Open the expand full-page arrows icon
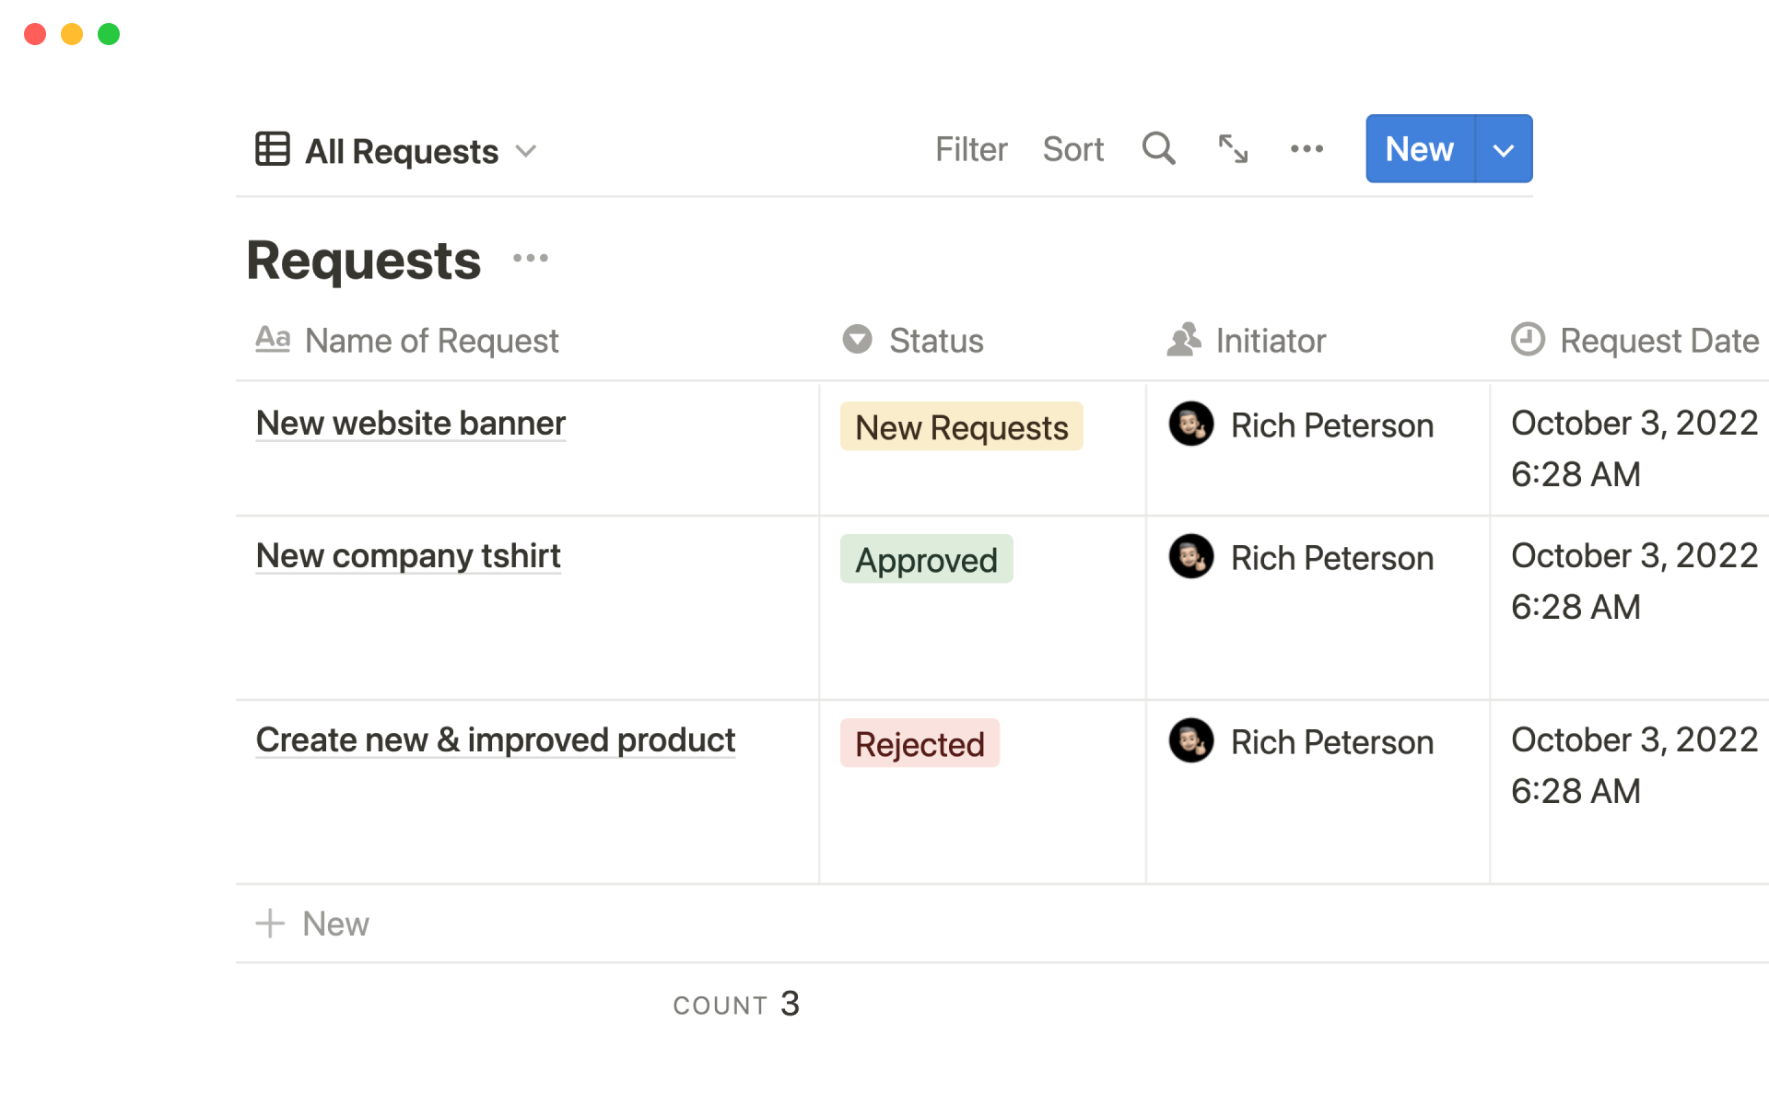The height and width of the screenshot is (1105, 1769). coord(1233,148)
